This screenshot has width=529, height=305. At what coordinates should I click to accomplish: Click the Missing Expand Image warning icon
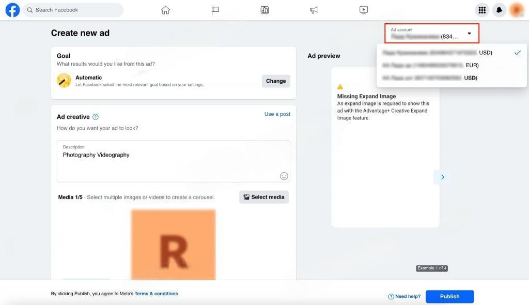coord(340,87)
